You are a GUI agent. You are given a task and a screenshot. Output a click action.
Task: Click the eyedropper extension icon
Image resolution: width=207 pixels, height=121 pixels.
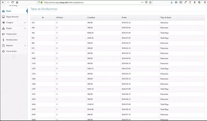point(186,2)
